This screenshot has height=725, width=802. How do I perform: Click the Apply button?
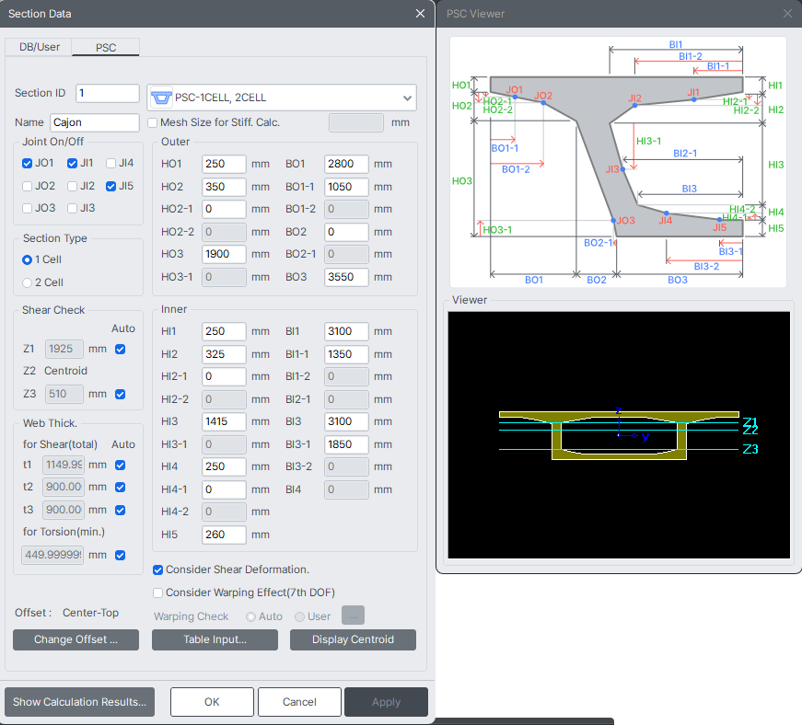pyautogui.click(x=386, y=702)
